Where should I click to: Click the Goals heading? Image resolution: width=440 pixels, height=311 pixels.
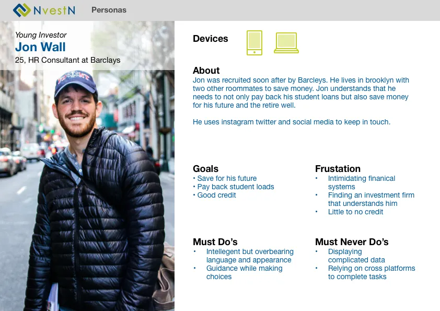coord(206,169)
